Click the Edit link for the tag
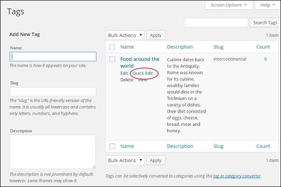Image resolution: width=281 pixels, height=187 pixels. pos(124,73)
